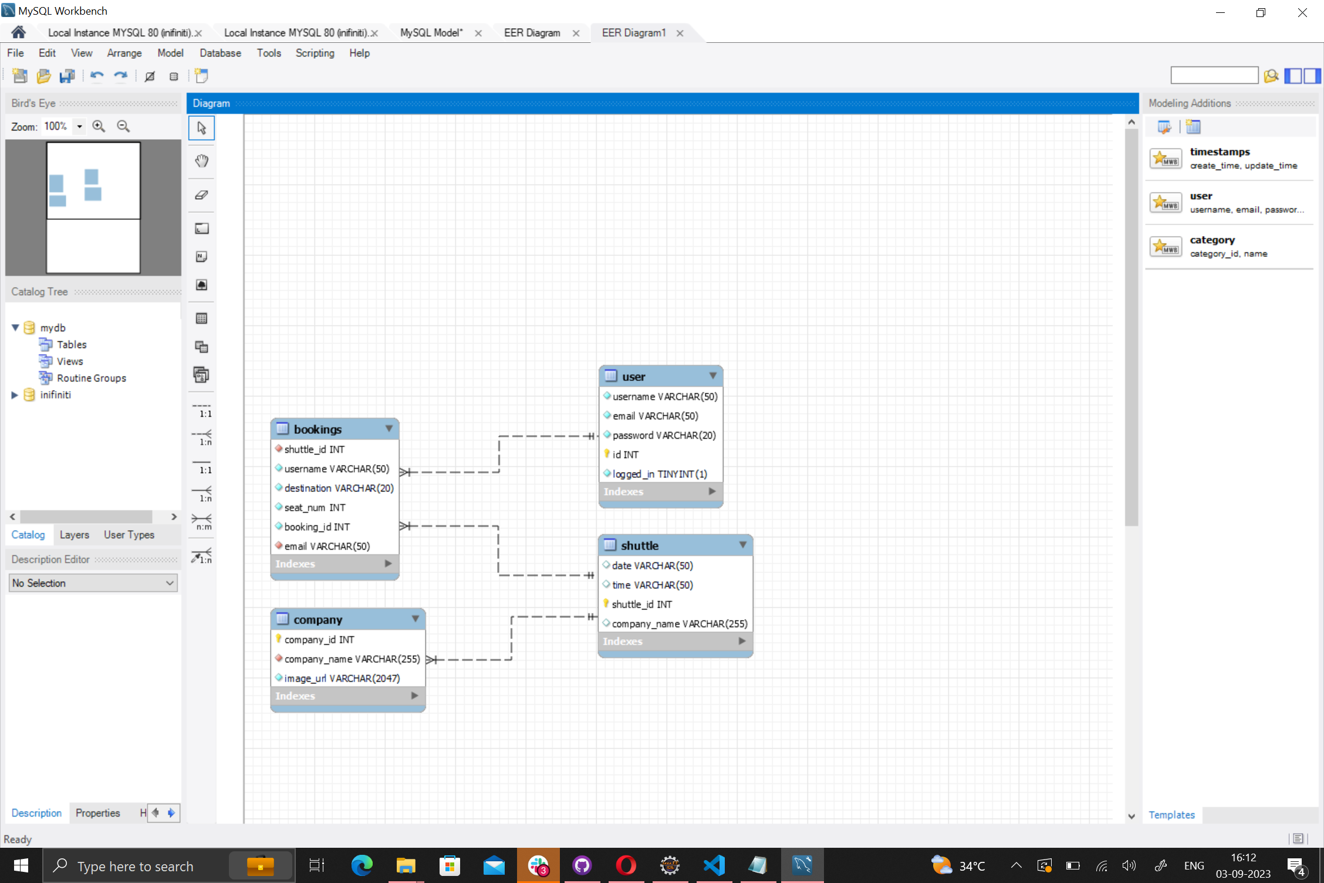Screen dimensions: 1324x883
Task: Toggle the left sidebar visibility button
Action: click(x=1293, y=76)
